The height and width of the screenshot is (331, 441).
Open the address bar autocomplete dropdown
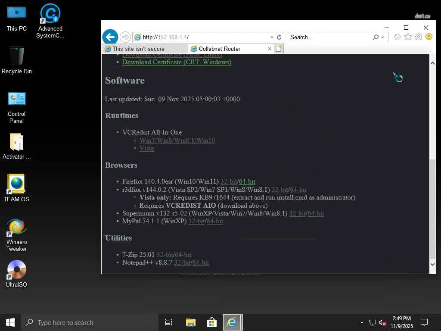[x=272, y=37]
